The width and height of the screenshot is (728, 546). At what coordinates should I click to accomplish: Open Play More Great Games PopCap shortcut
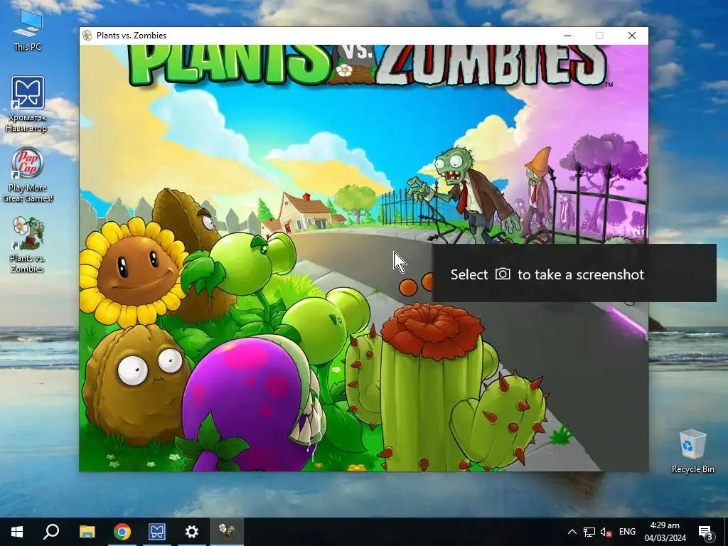click(28, 175)
